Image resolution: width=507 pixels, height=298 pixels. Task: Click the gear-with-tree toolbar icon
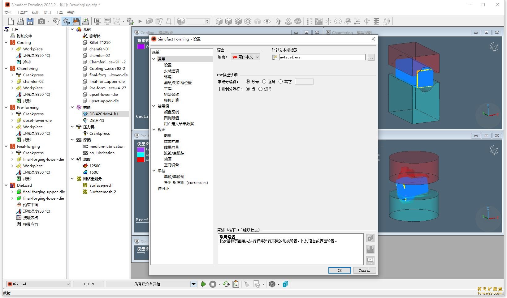coord(66,21)
